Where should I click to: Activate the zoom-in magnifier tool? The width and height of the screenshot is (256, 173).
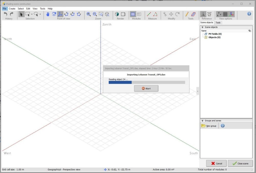(89, 14)
